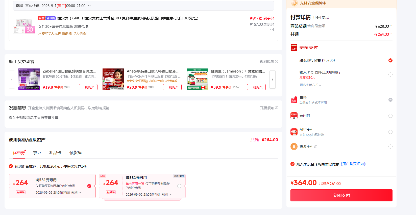Select the 更多支付 payment radio

click(x=390, y=147)
